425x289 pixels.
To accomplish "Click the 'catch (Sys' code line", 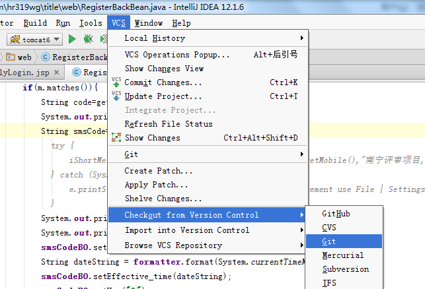I will click(79, 175).
